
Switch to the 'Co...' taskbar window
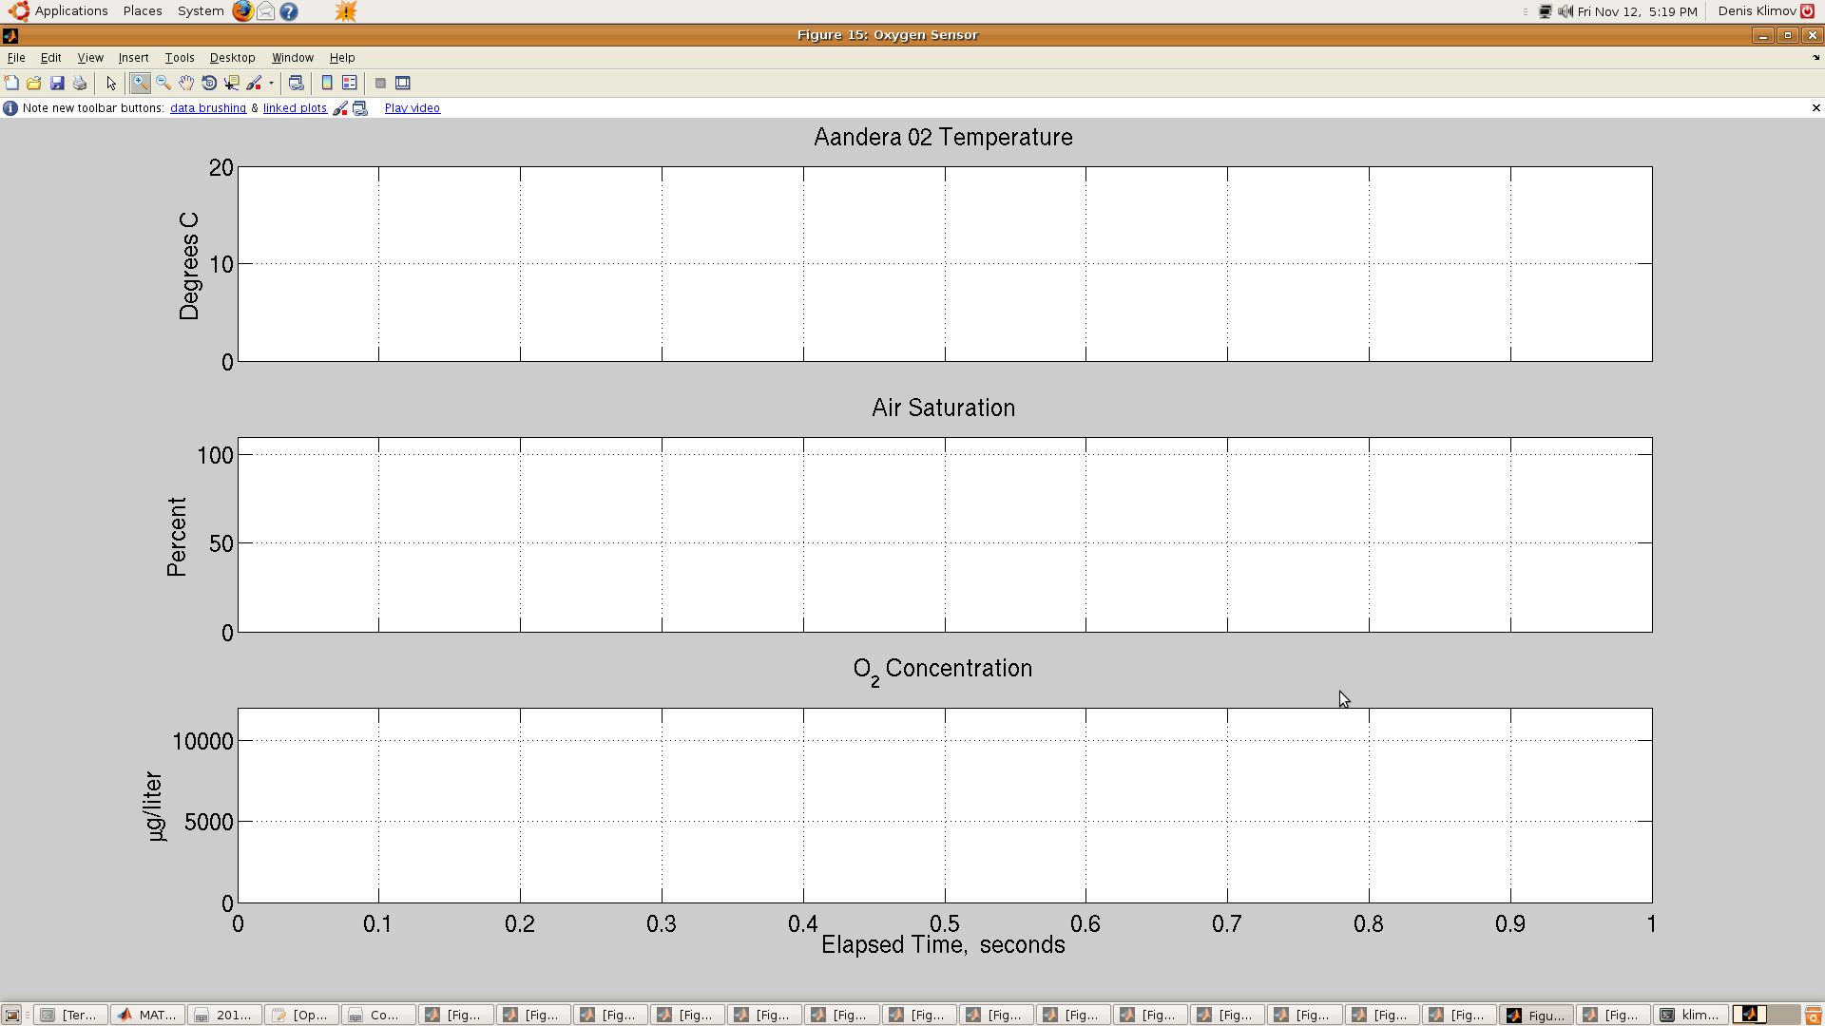[378, 1016]
